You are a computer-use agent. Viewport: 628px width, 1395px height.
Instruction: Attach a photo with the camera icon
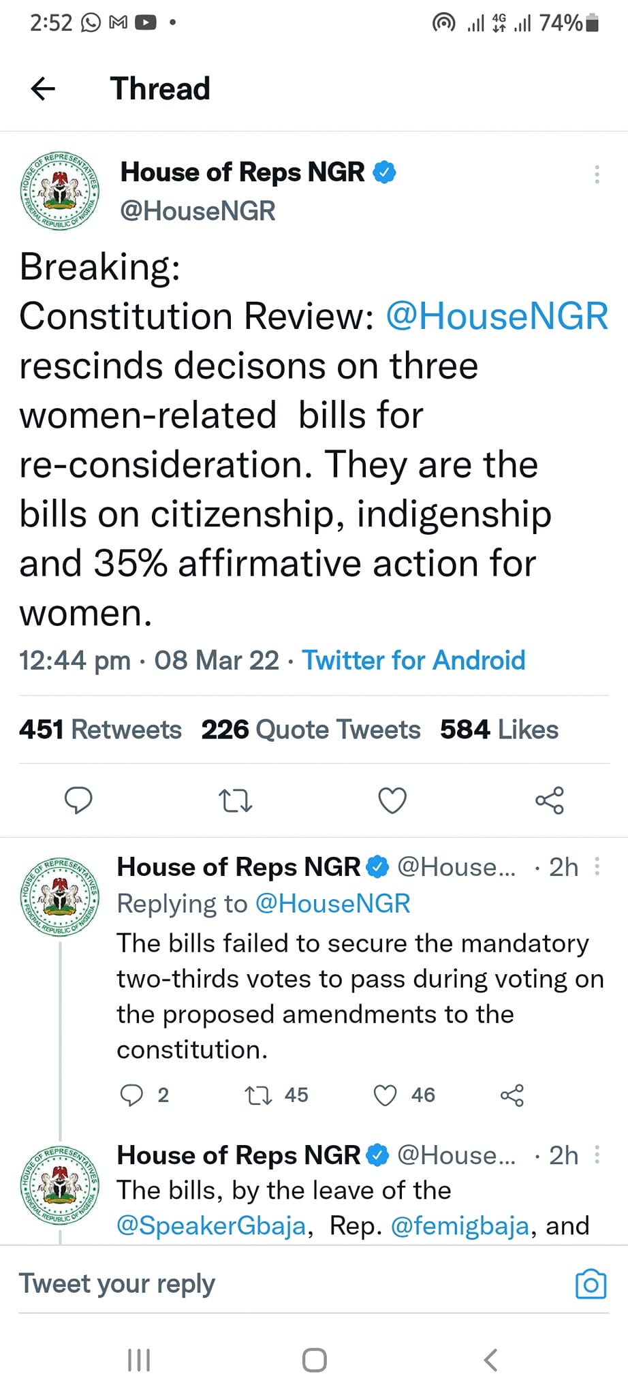pyautogui.click(x=591, y=1284)
